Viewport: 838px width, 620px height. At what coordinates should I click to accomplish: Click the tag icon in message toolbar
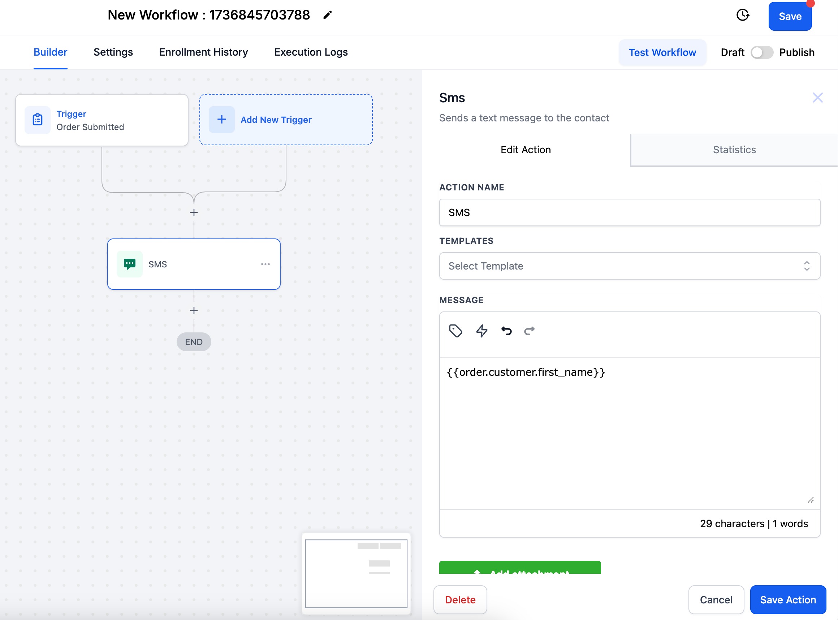455,331
